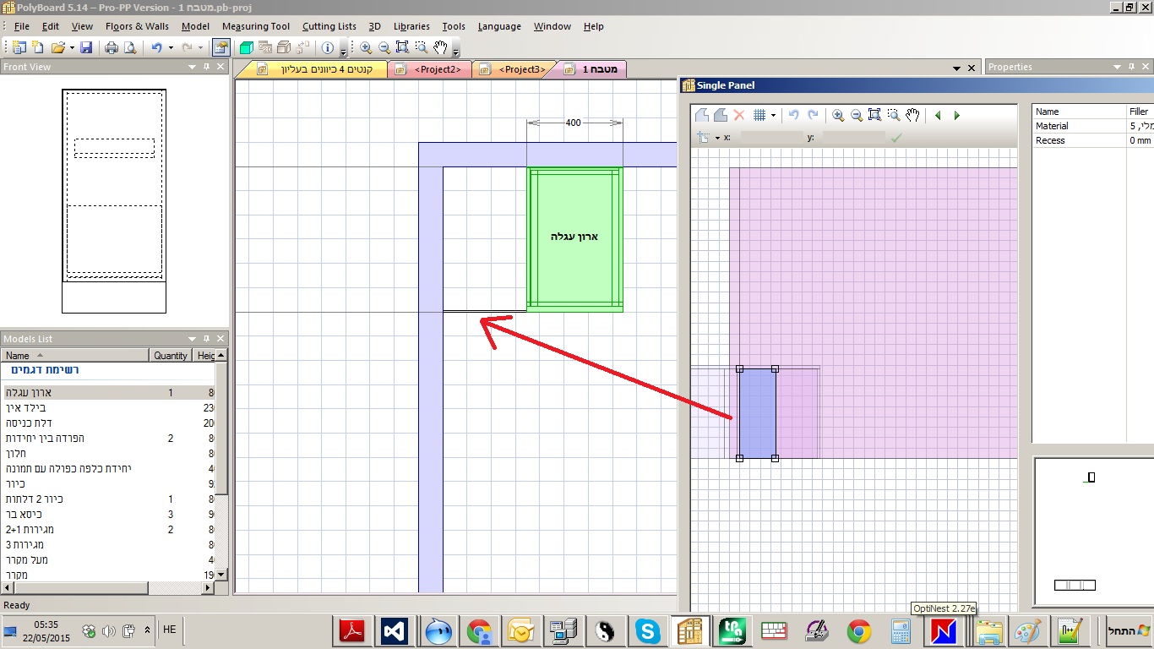This screenshot has width=1154, height=649.
Task: Click the Print Preview icon
Action: coord(130,48)
